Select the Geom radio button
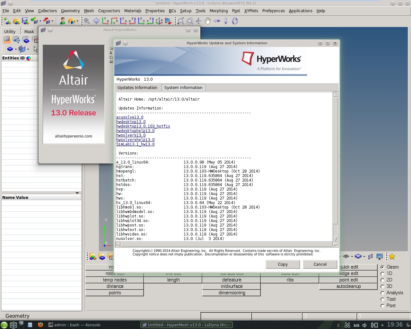The image size is (411, 329). [382, 267]
